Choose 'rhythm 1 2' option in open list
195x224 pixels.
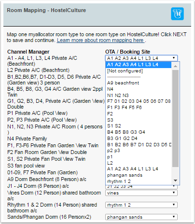[139, 182]
